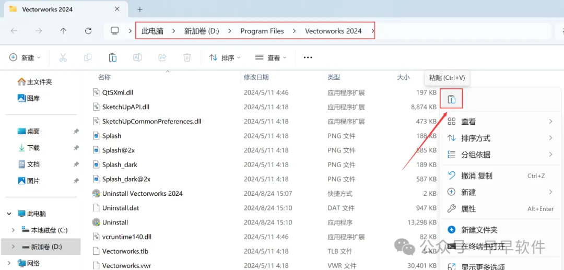Click the pin icon beside 文档
Image resolution: width=564 pixels, height=270 pixels.
pos(76,165)
